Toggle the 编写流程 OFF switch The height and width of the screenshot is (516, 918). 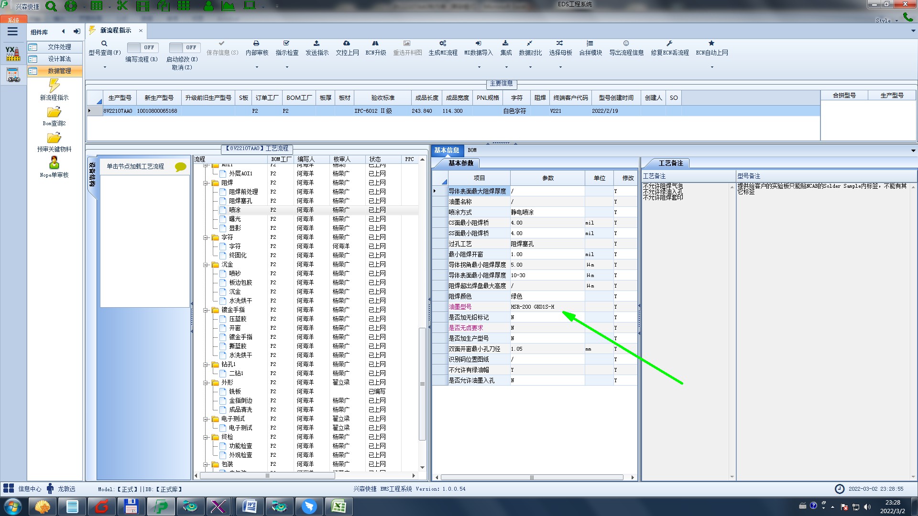pyautogui.click(x=142, y=47)
